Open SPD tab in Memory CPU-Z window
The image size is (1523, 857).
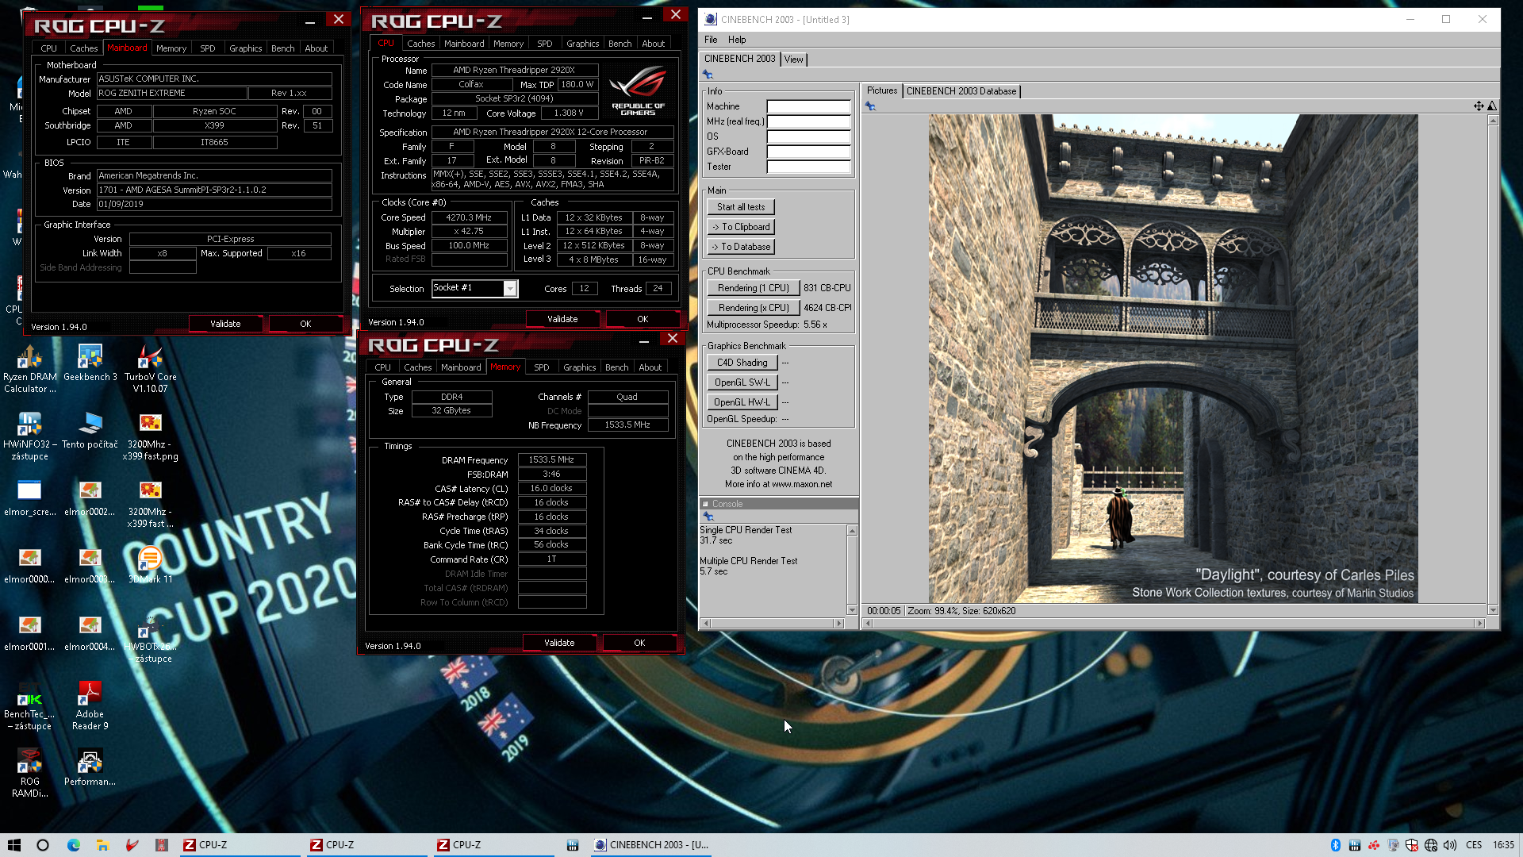(x=542, y=367)
